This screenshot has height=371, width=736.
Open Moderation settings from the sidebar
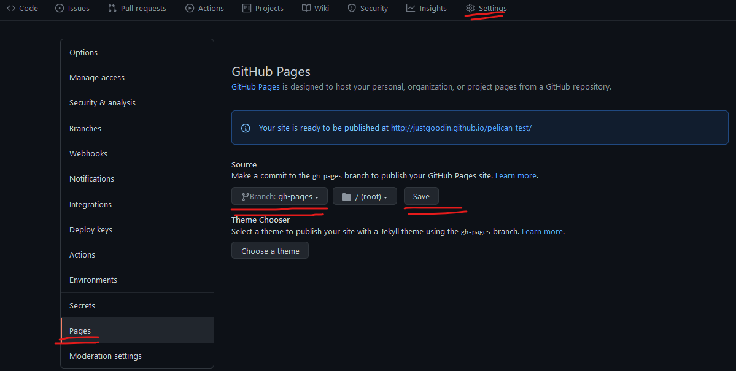(x=105, y=356)
